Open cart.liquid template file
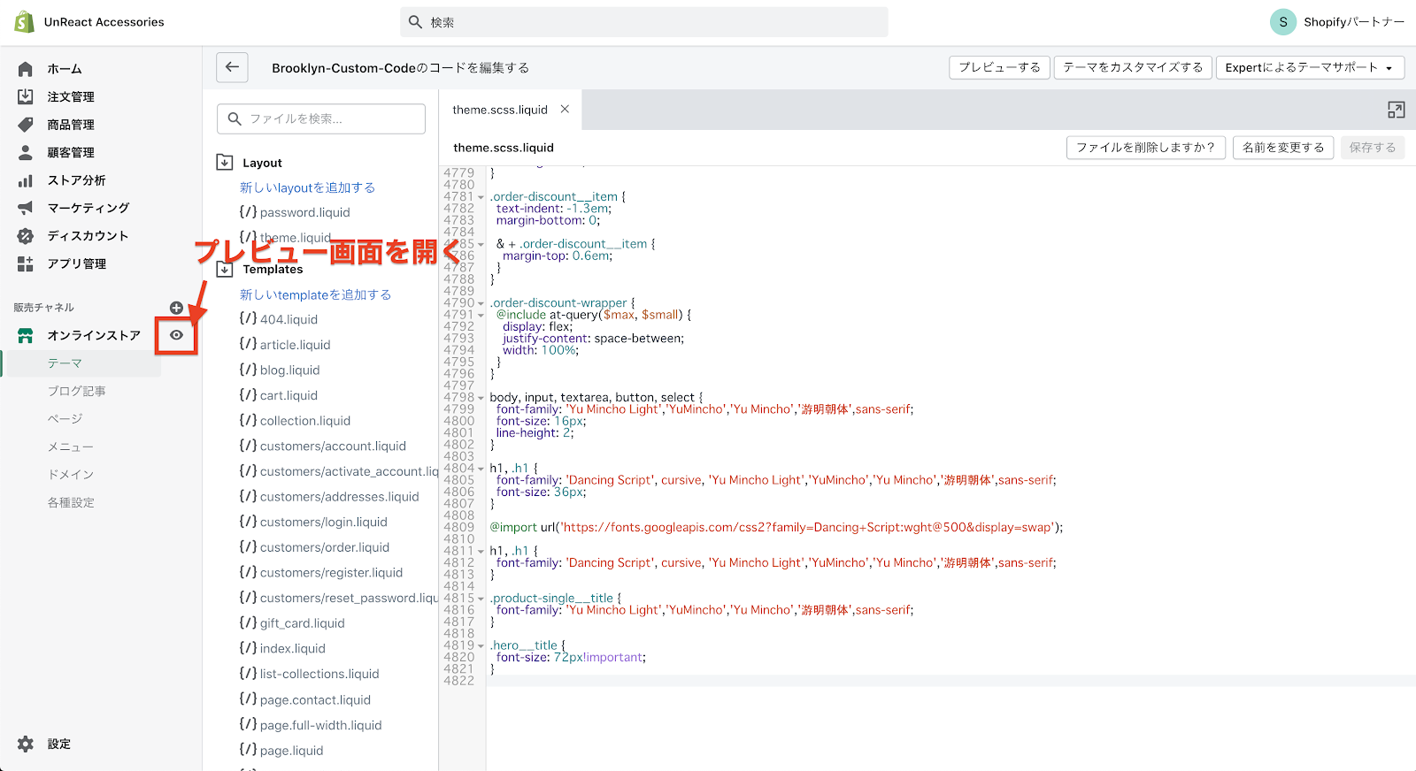The height and width of the screenshot is (771, 1416). pos(289,395)
